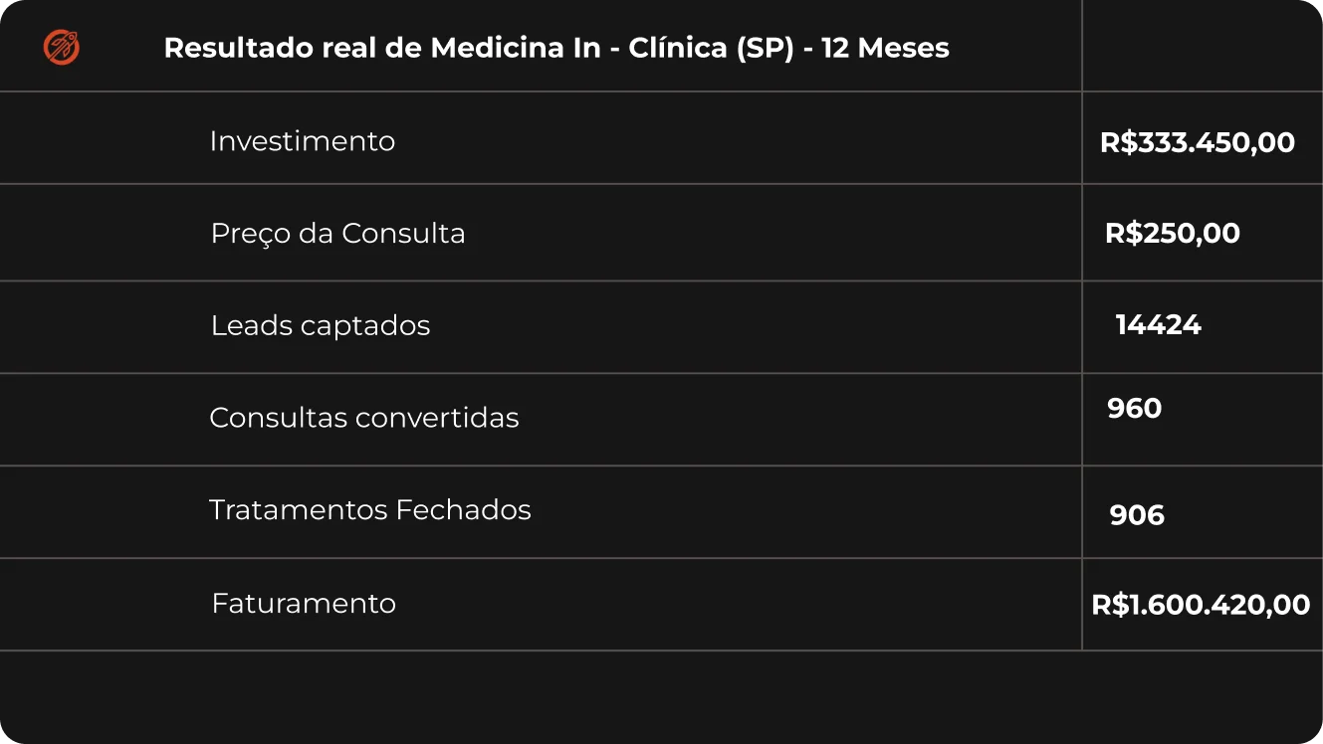Select the Investimento row label
The height and width of the screenshot is (744, 1323).
coord(302,141)
